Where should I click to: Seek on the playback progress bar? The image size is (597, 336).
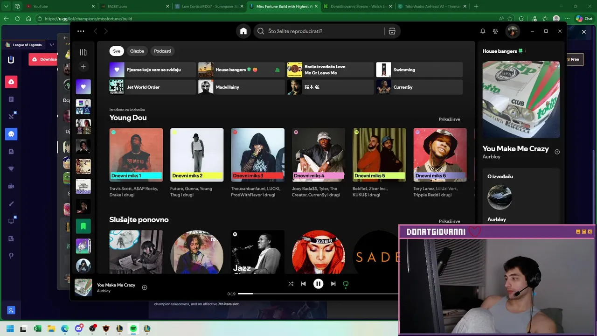coord(318,294)
